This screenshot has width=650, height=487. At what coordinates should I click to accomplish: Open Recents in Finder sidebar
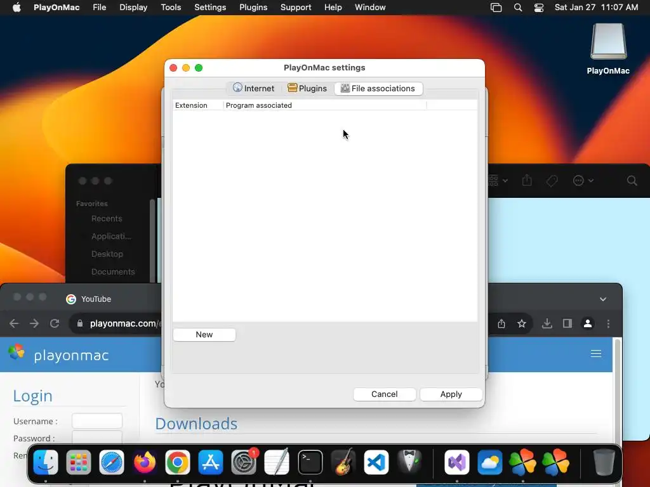click(x=106, y=219)
